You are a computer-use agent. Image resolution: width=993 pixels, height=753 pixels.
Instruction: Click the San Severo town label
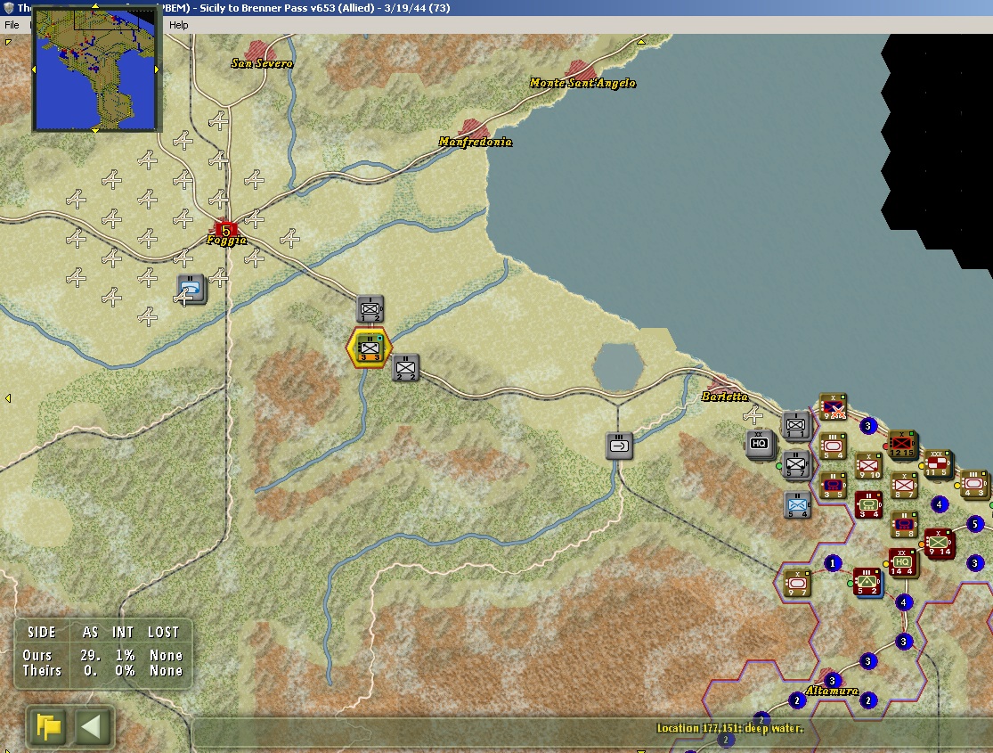(x=262, y=62)
